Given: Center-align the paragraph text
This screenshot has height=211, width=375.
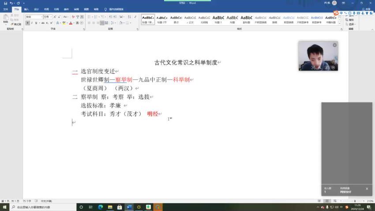Looking at the screenshot, I should [x=96, y=23].
